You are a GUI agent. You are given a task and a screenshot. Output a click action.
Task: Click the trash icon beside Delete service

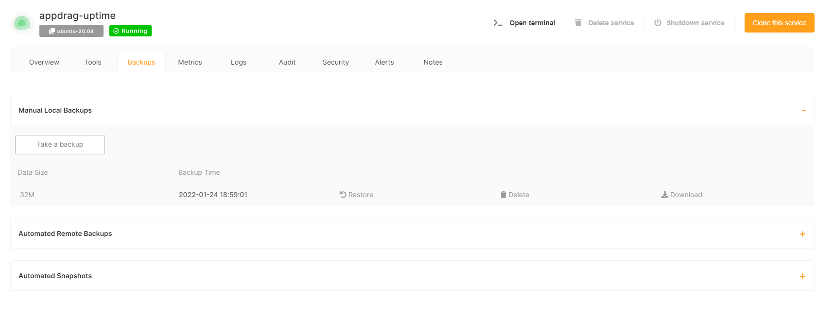pyautogui.click(x=578, y=23)
